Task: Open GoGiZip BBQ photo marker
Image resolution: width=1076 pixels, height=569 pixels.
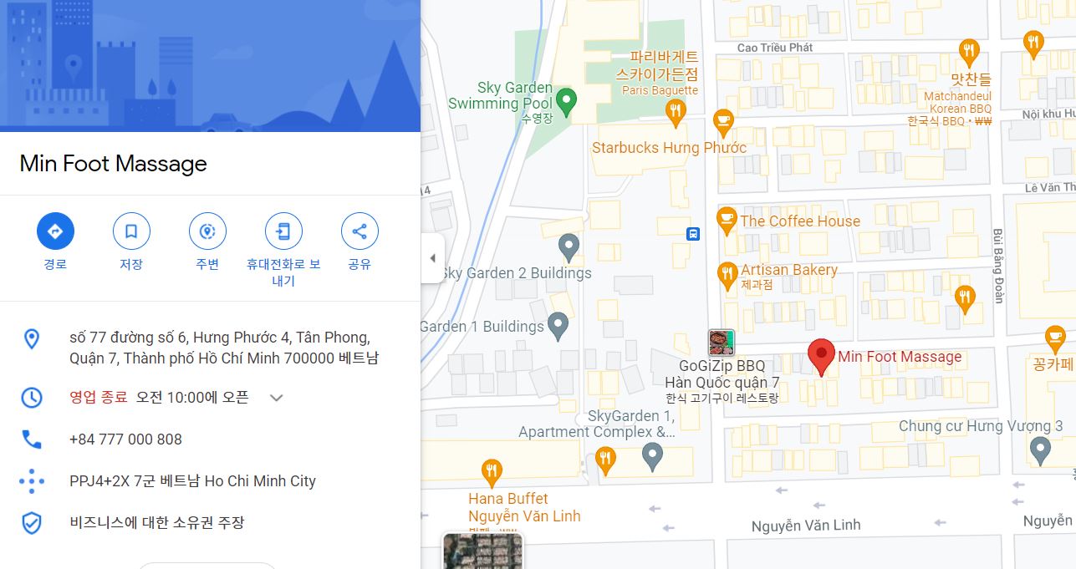Action: (722, 343)
